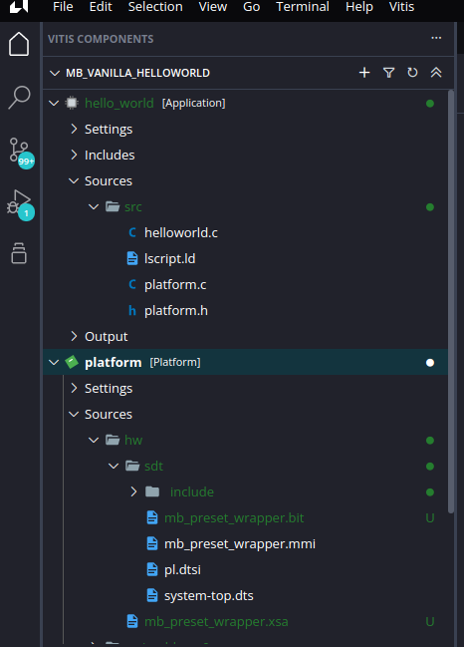Collapse the sdt folder chevron
Image resolution: width=464 pixels, height=647 pixels.
click(114, 466)
